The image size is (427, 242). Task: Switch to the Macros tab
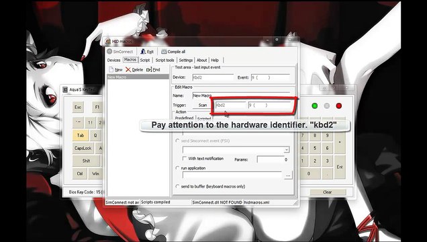pyautogui.click(x=130, y=60)
